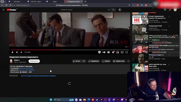This screenshot has height=102, width=181.
Task: Enter fullscreen video mode
Action: point(127,52)
